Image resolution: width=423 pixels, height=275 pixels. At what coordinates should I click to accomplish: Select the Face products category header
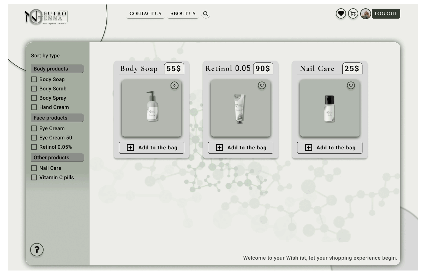tap(57, 118)
